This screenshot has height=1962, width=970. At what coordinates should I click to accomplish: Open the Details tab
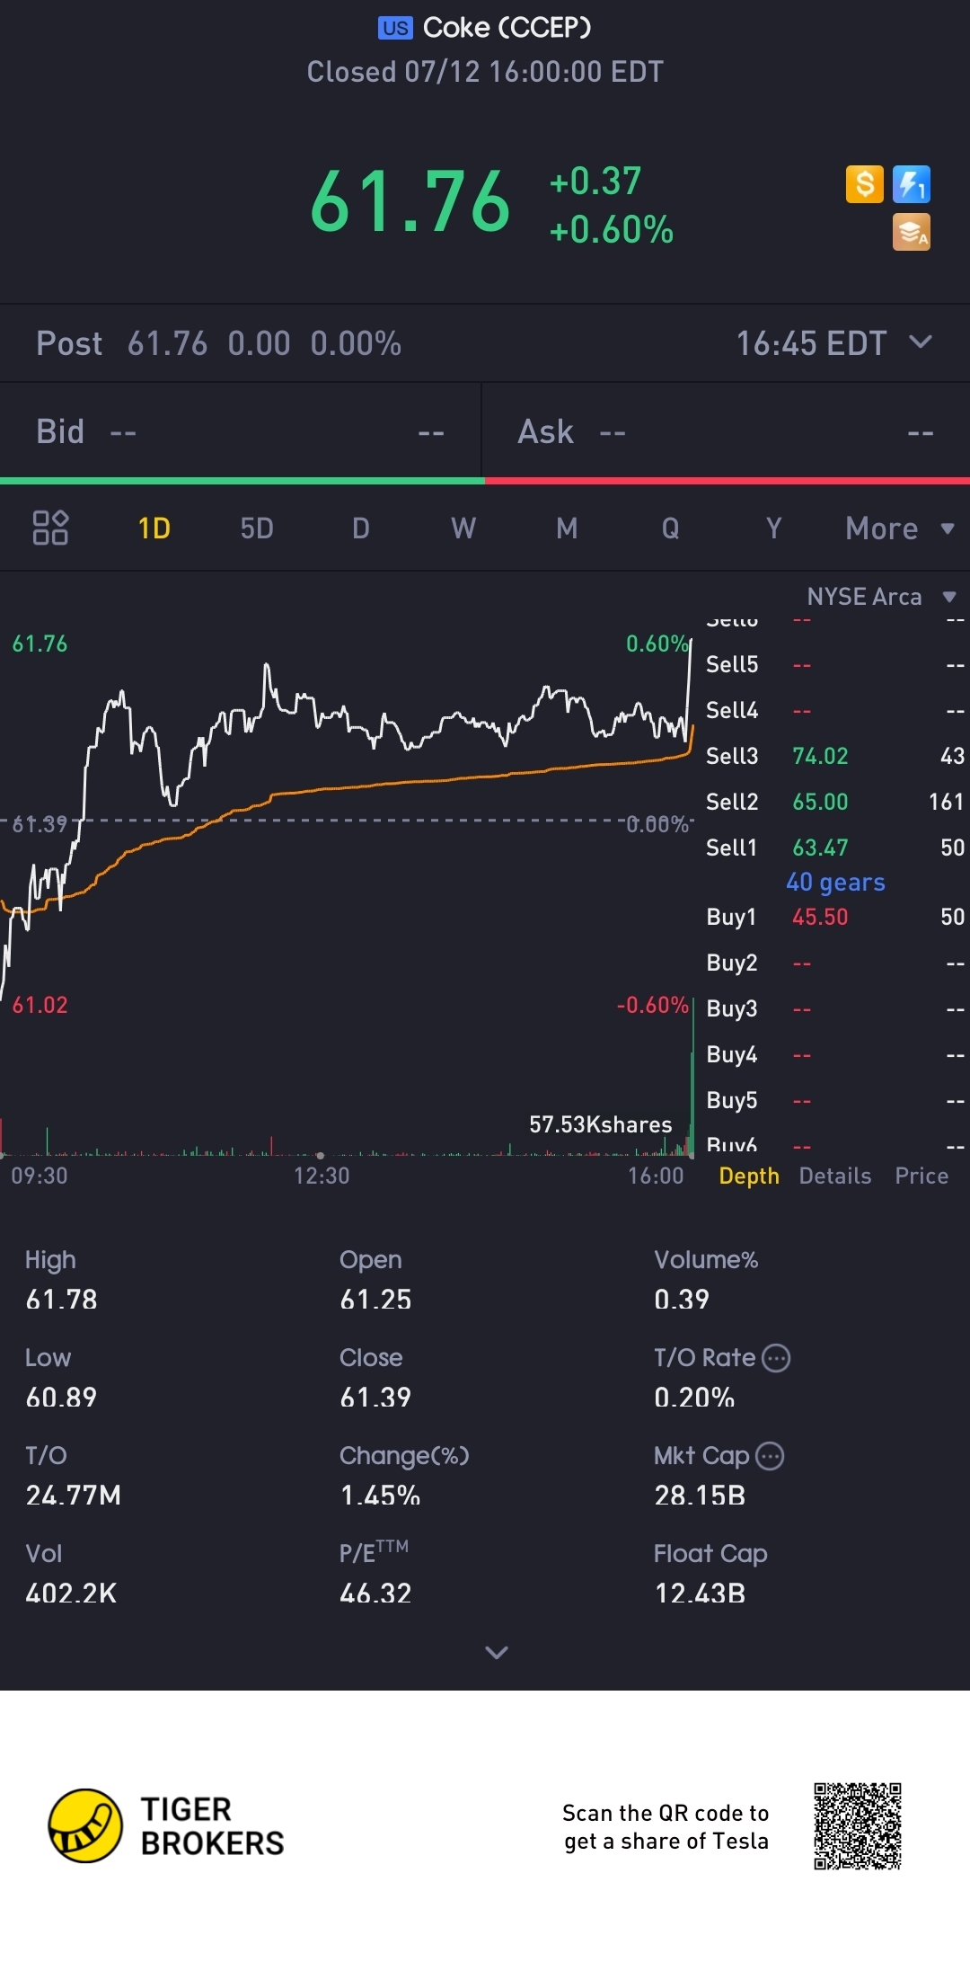(x=835, y=1176)
